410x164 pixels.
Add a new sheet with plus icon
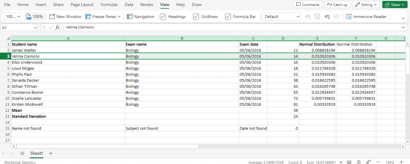(50, 153)
